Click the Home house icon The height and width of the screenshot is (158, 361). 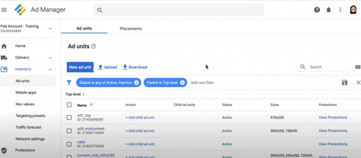[4, 46]
